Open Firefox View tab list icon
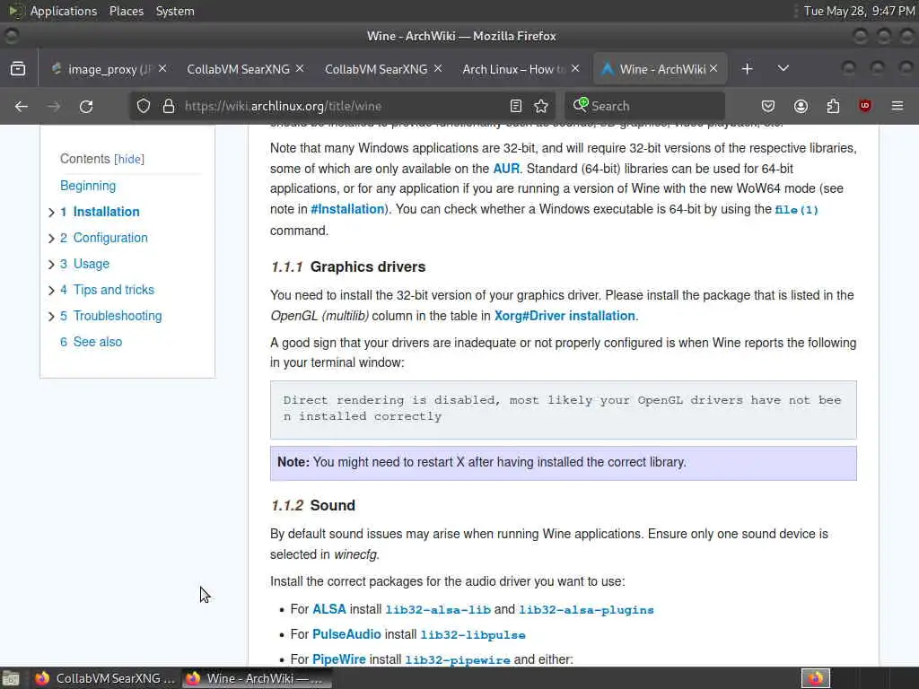The image size is (919, 689). point(18,69)
